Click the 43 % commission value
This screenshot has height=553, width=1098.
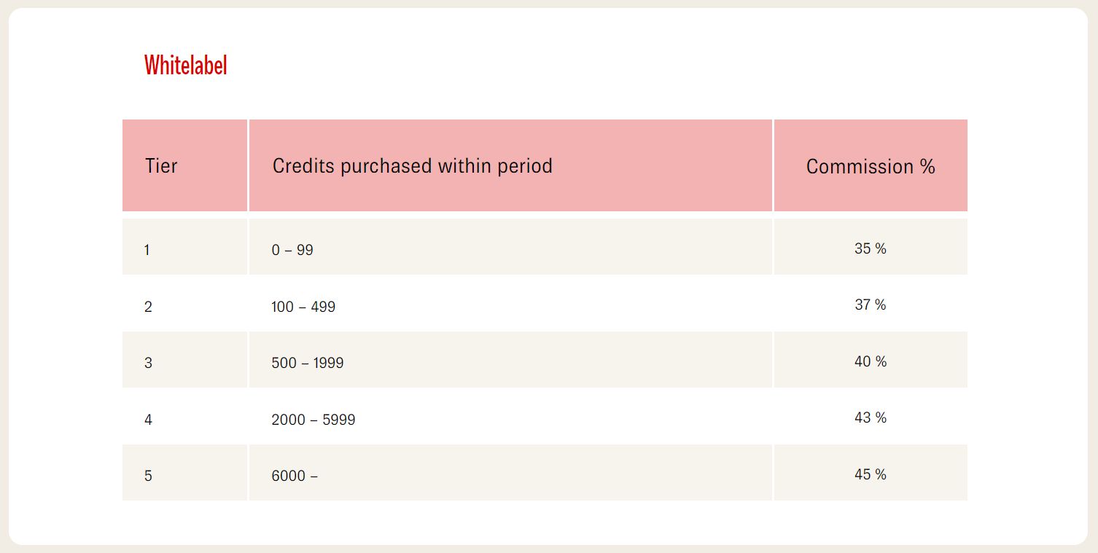pos(870,417)
